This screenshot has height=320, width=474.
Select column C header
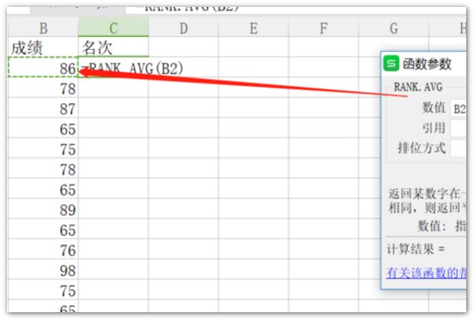click(114, 28)
